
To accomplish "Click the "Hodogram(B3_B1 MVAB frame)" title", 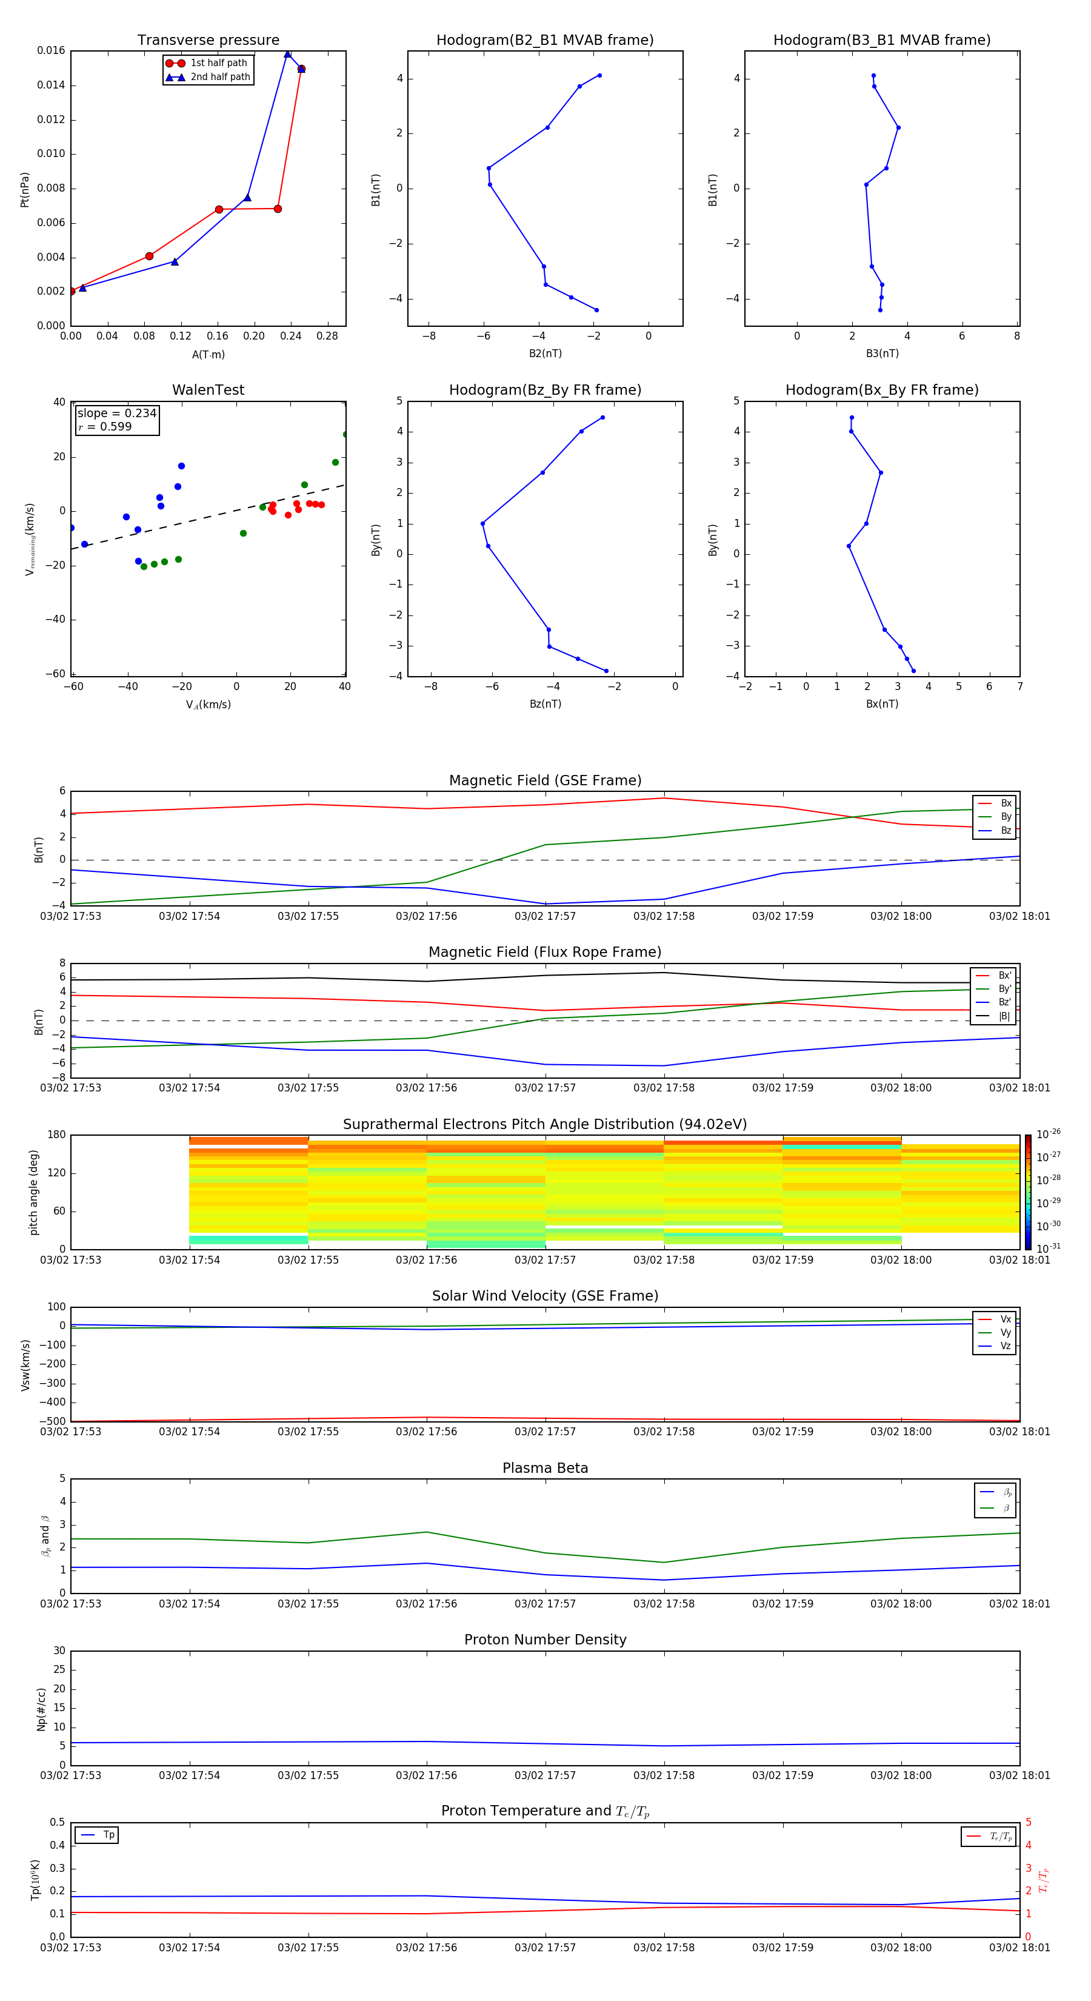I will [882, 41].
